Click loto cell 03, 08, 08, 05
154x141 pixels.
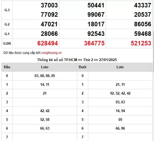tap(45, 76)
